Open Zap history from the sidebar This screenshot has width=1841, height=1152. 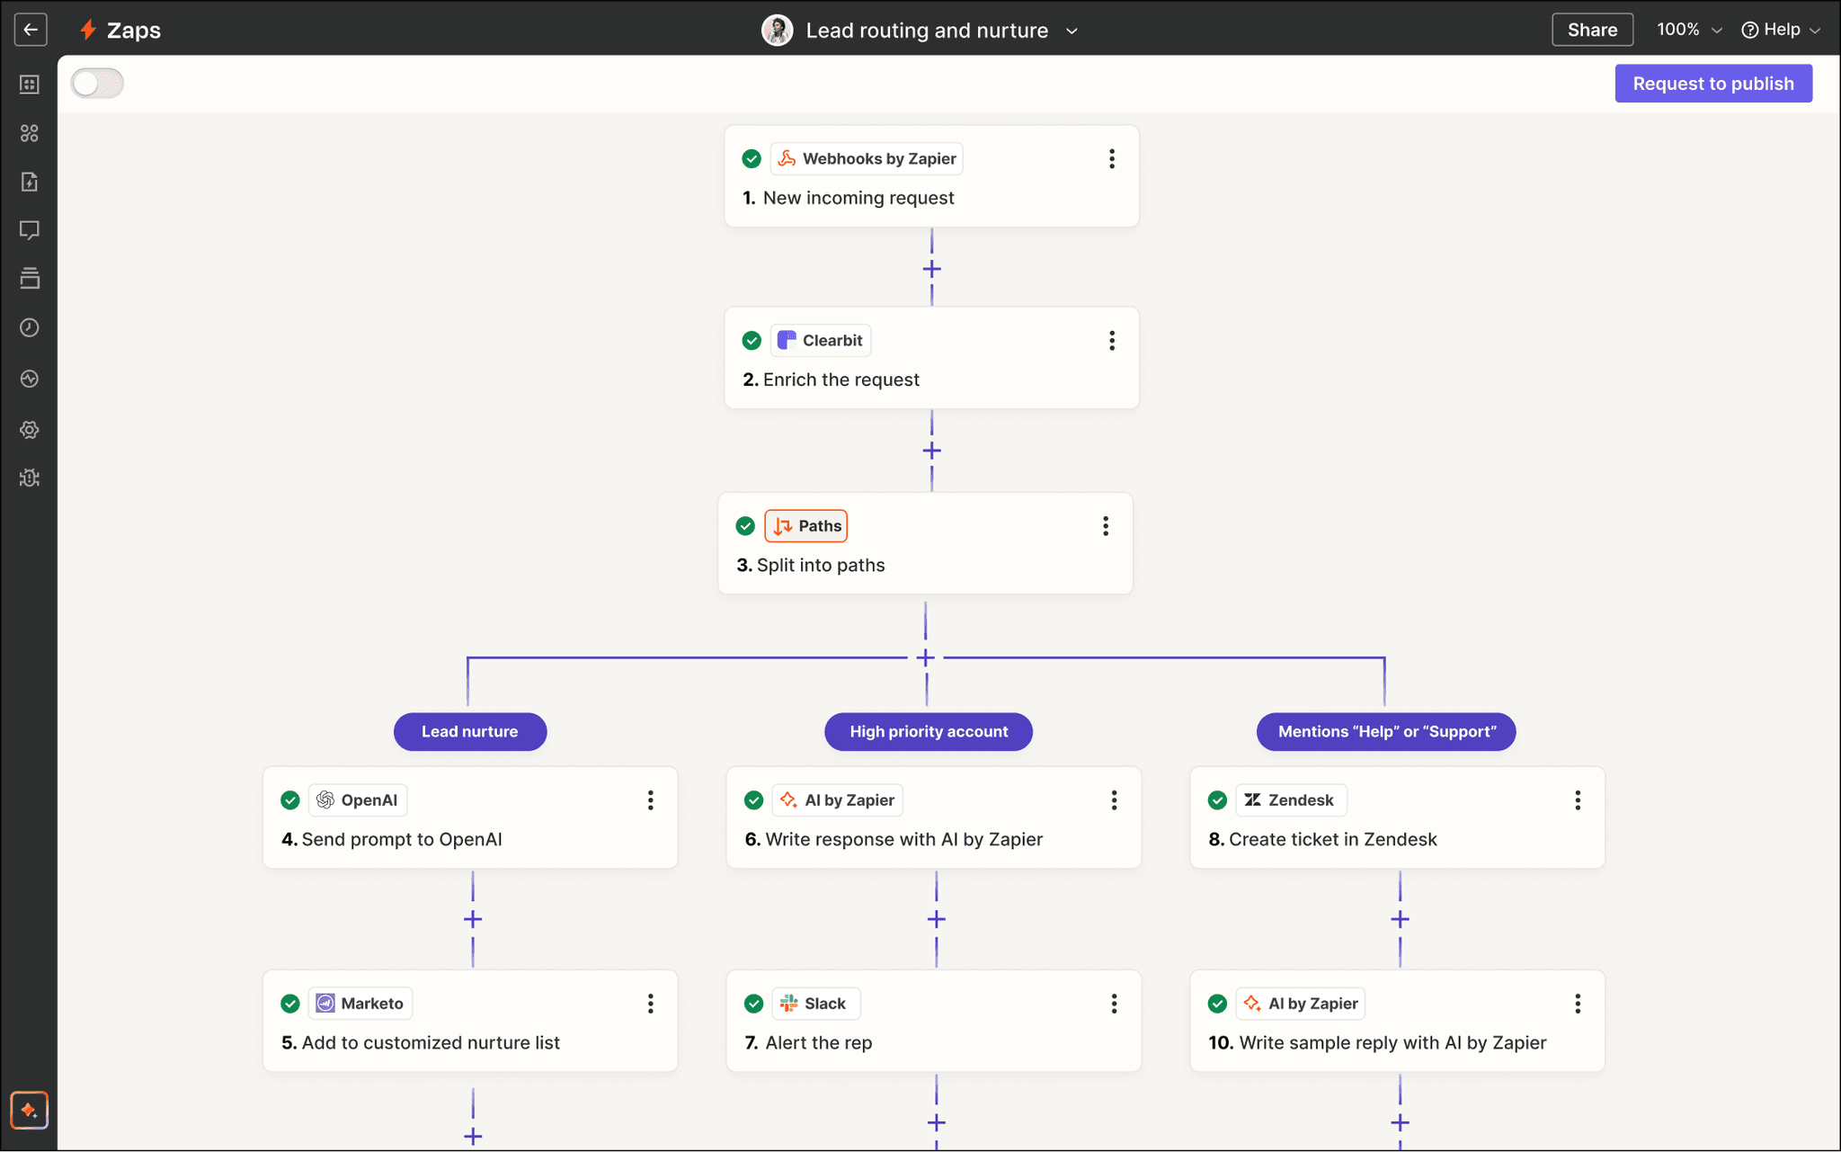30,328
